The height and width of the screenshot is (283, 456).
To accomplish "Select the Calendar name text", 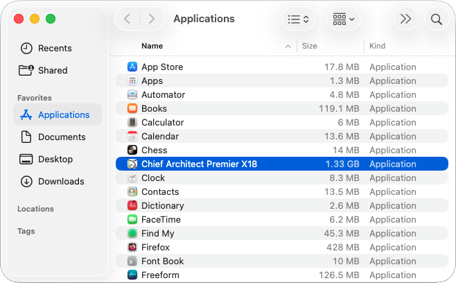I will pos(160,136).
